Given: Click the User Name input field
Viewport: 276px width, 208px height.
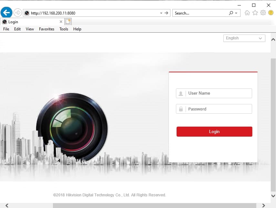Looking at the screenshot, I should coord(219,93).
